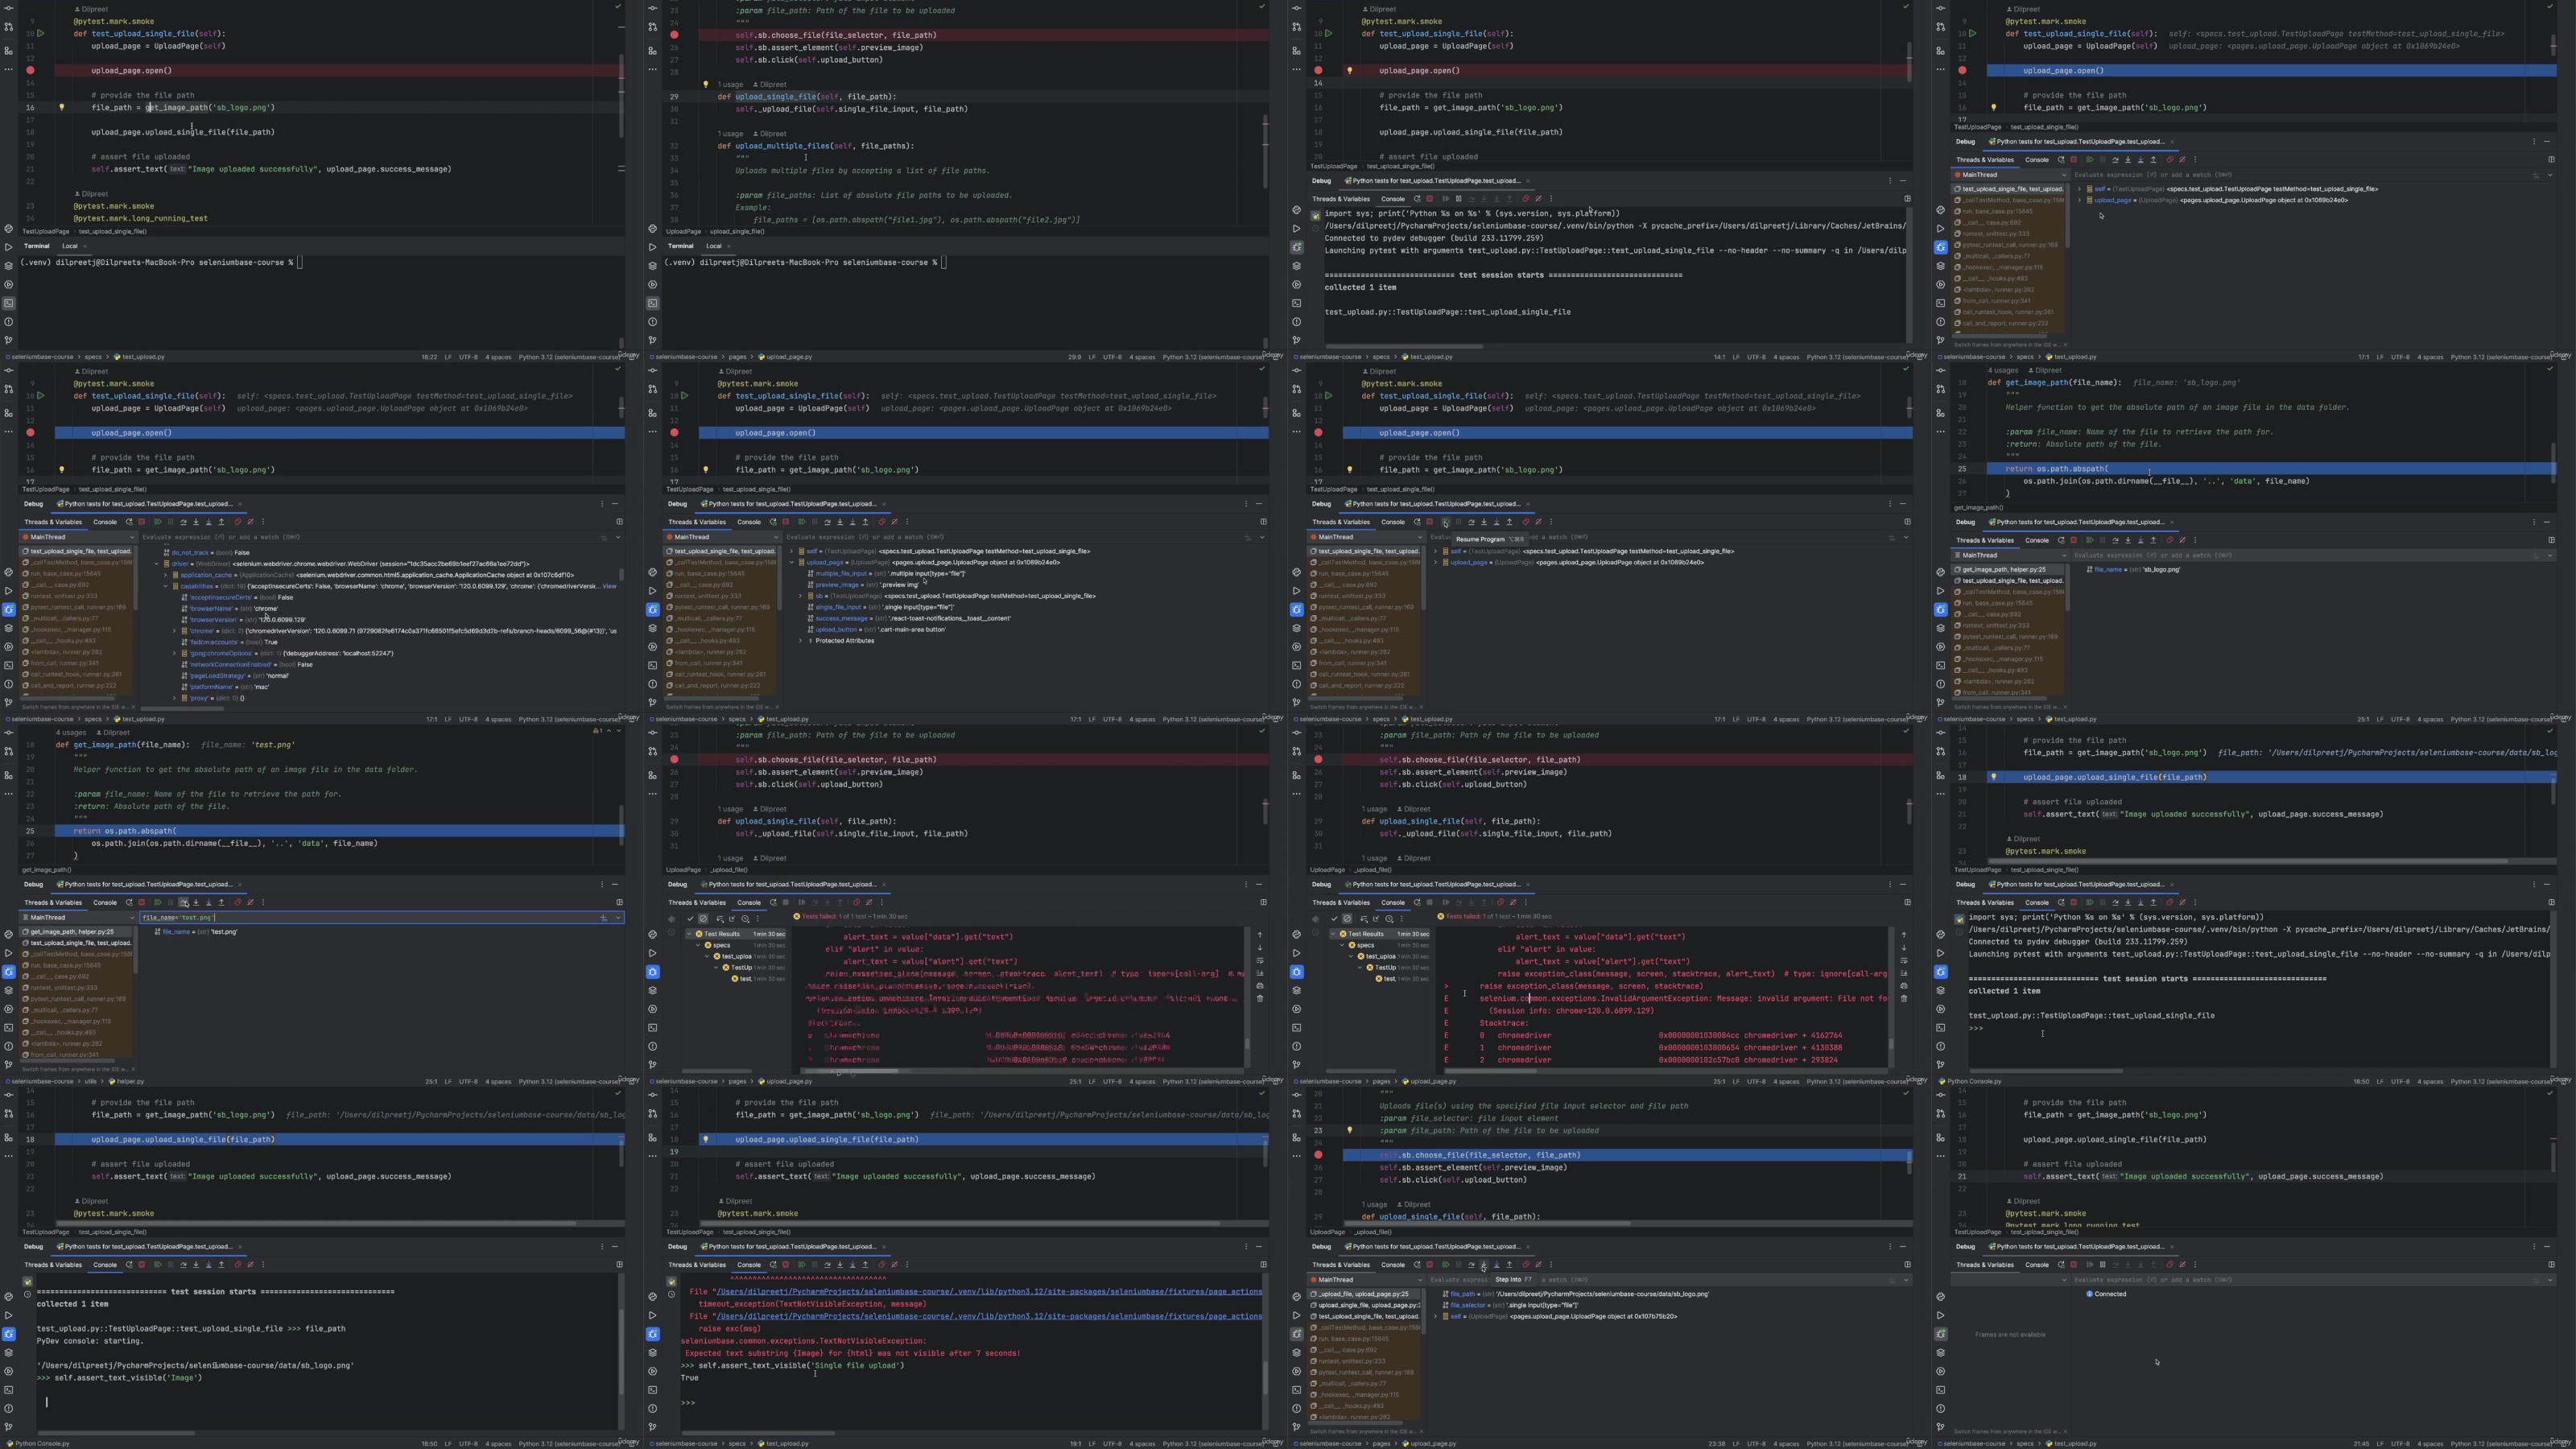This screenshot has width=2576, height=1449.
Task: Pull Requests icon in panel with 16:22 cursor
Action: [9, 27]
